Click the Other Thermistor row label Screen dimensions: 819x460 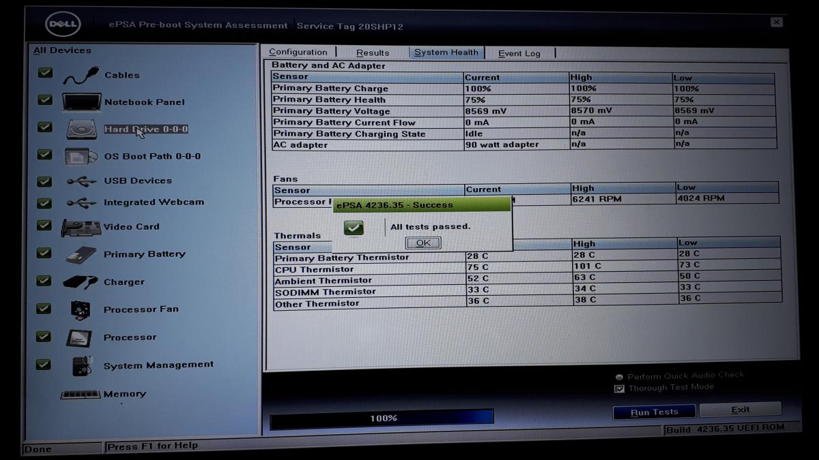(x=317, y=304)
